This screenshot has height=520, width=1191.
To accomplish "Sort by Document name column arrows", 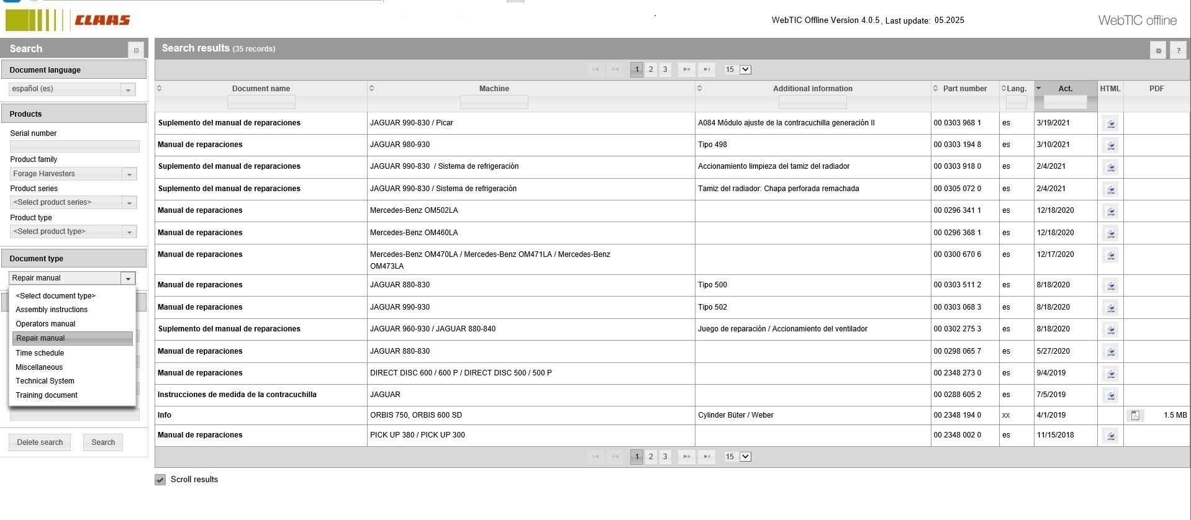I will 160,88.
